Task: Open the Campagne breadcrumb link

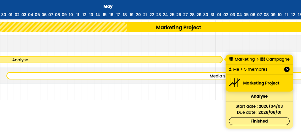Action: point(278,59)
